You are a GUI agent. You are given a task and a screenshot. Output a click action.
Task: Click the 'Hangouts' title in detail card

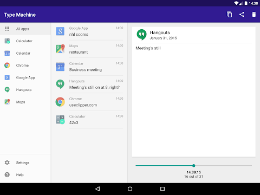point(160,32)
